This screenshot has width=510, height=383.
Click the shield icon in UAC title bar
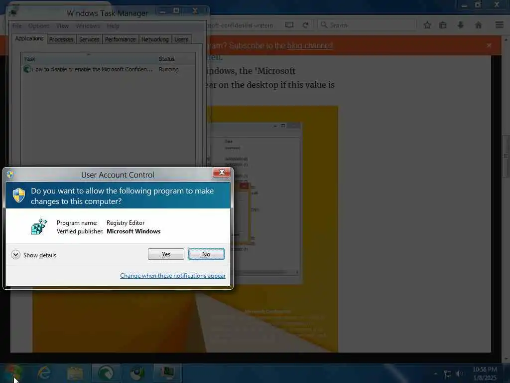coord(10,175)
